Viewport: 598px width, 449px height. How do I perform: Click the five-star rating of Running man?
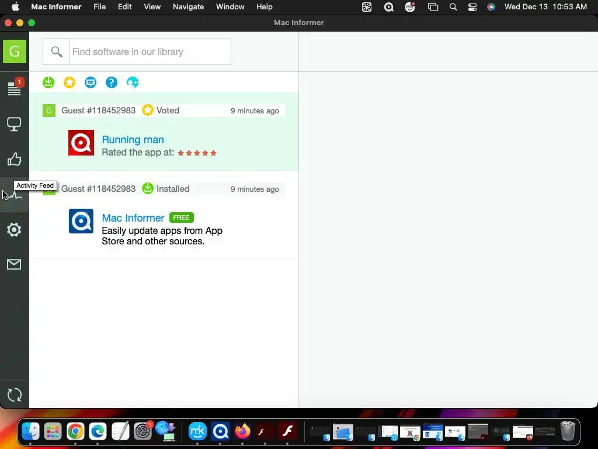click(197, 153)
